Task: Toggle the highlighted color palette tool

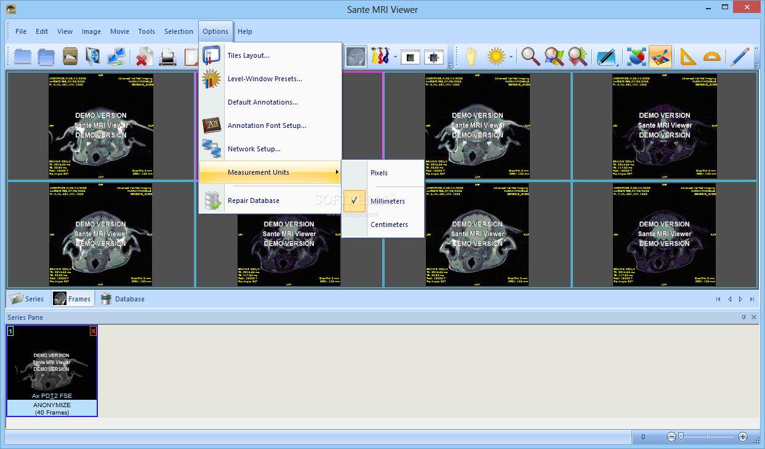Action: tap(660, 57)
